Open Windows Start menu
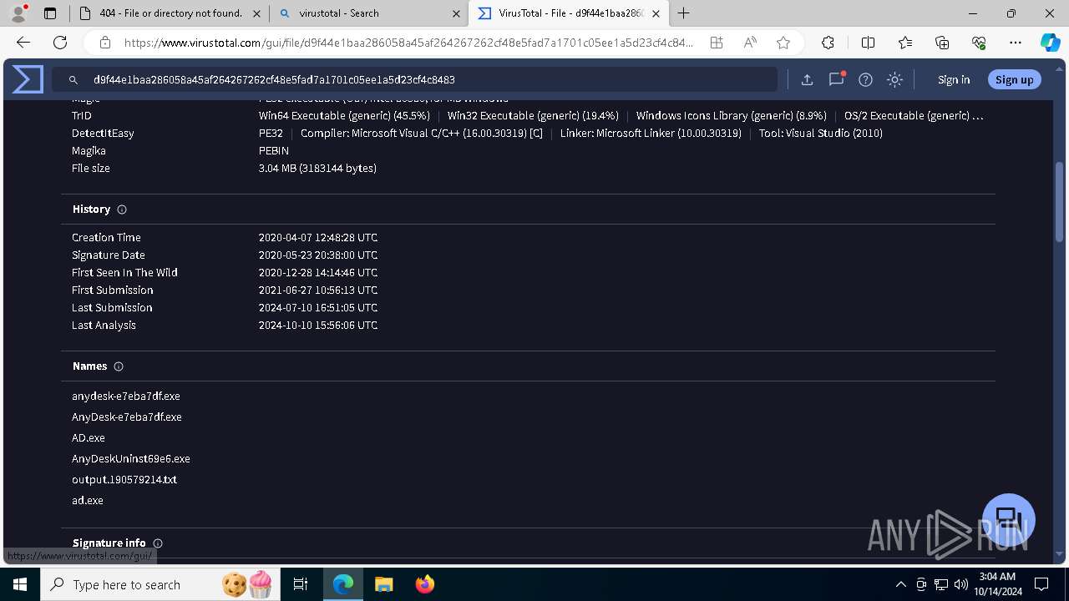The width and height of the screenshot is (1069, 601). coord(20,584)
